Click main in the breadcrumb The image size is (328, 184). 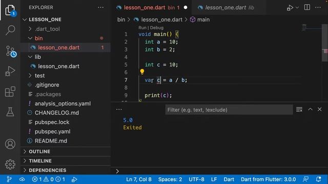203,19
